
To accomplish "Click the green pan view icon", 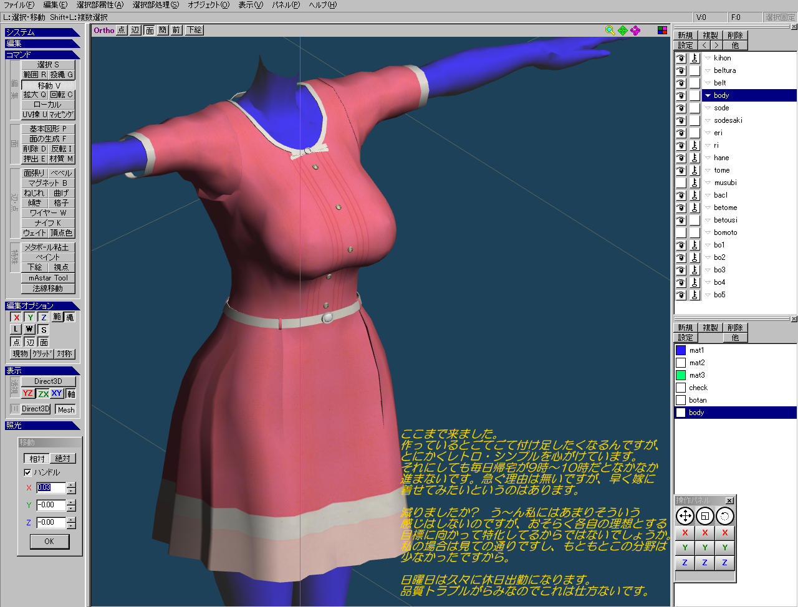I will click(623, 31).
